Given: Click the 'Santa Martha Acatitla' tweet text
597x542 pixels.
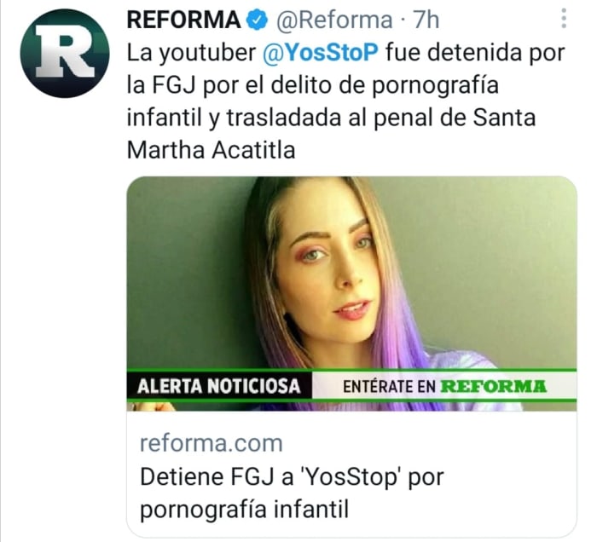Looking at the screenshot, I should pyautogui.click(x=331, y=134).
